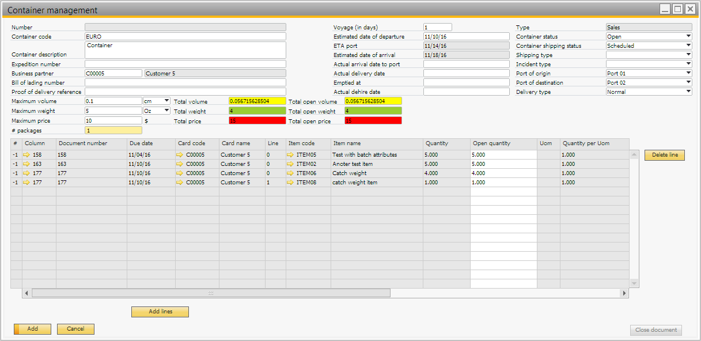Click the Expedition number input field
The width and height of the screenshot is (701, 341).
pos(185,65)
